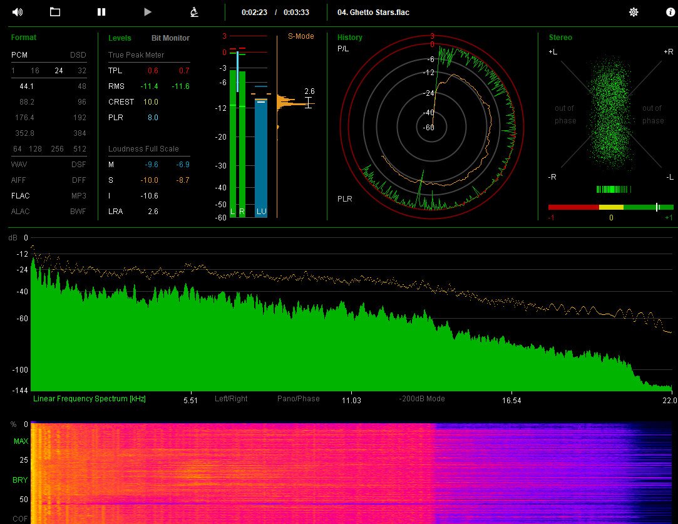Show the info panel via the i icon
The height and width of the screenshot is (524, 678).
coord(670,12)
